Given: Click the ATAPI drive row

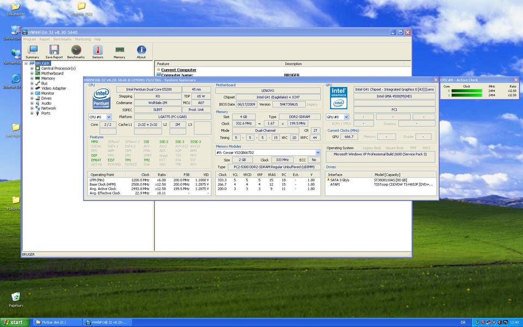Looking at the screenshot, I should (x=381, y=184).
